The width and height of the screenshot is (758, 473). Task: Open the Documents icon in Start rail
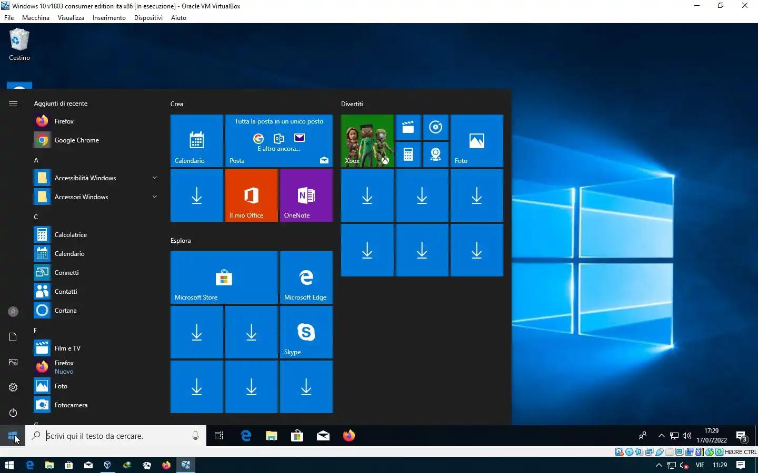coord(13,337)
